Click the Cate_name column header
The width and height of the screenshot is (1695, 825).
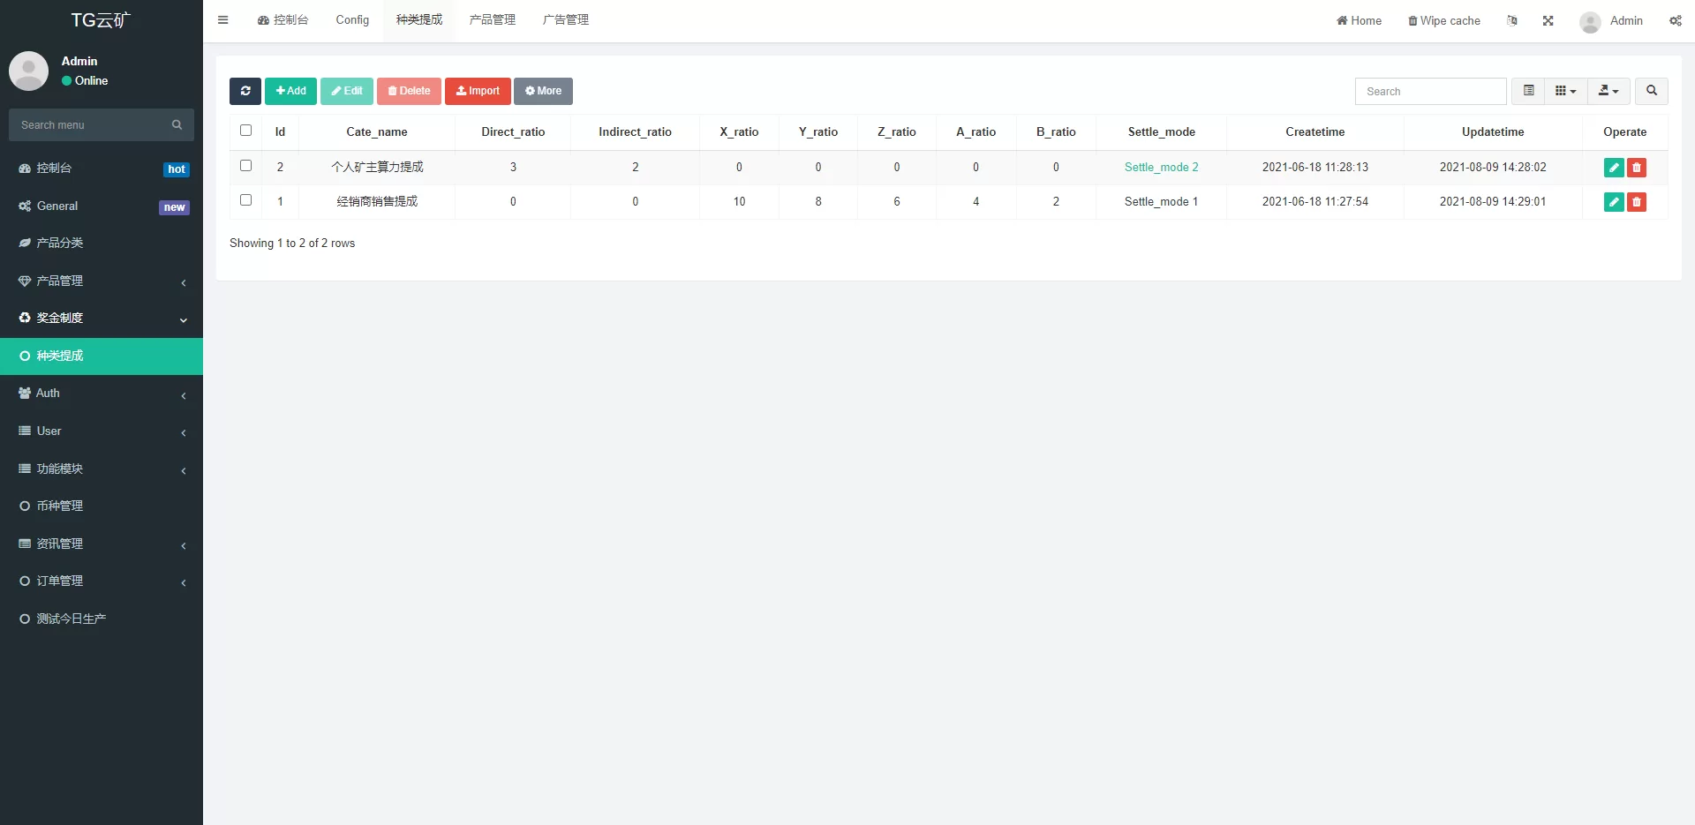pos(377,132)
